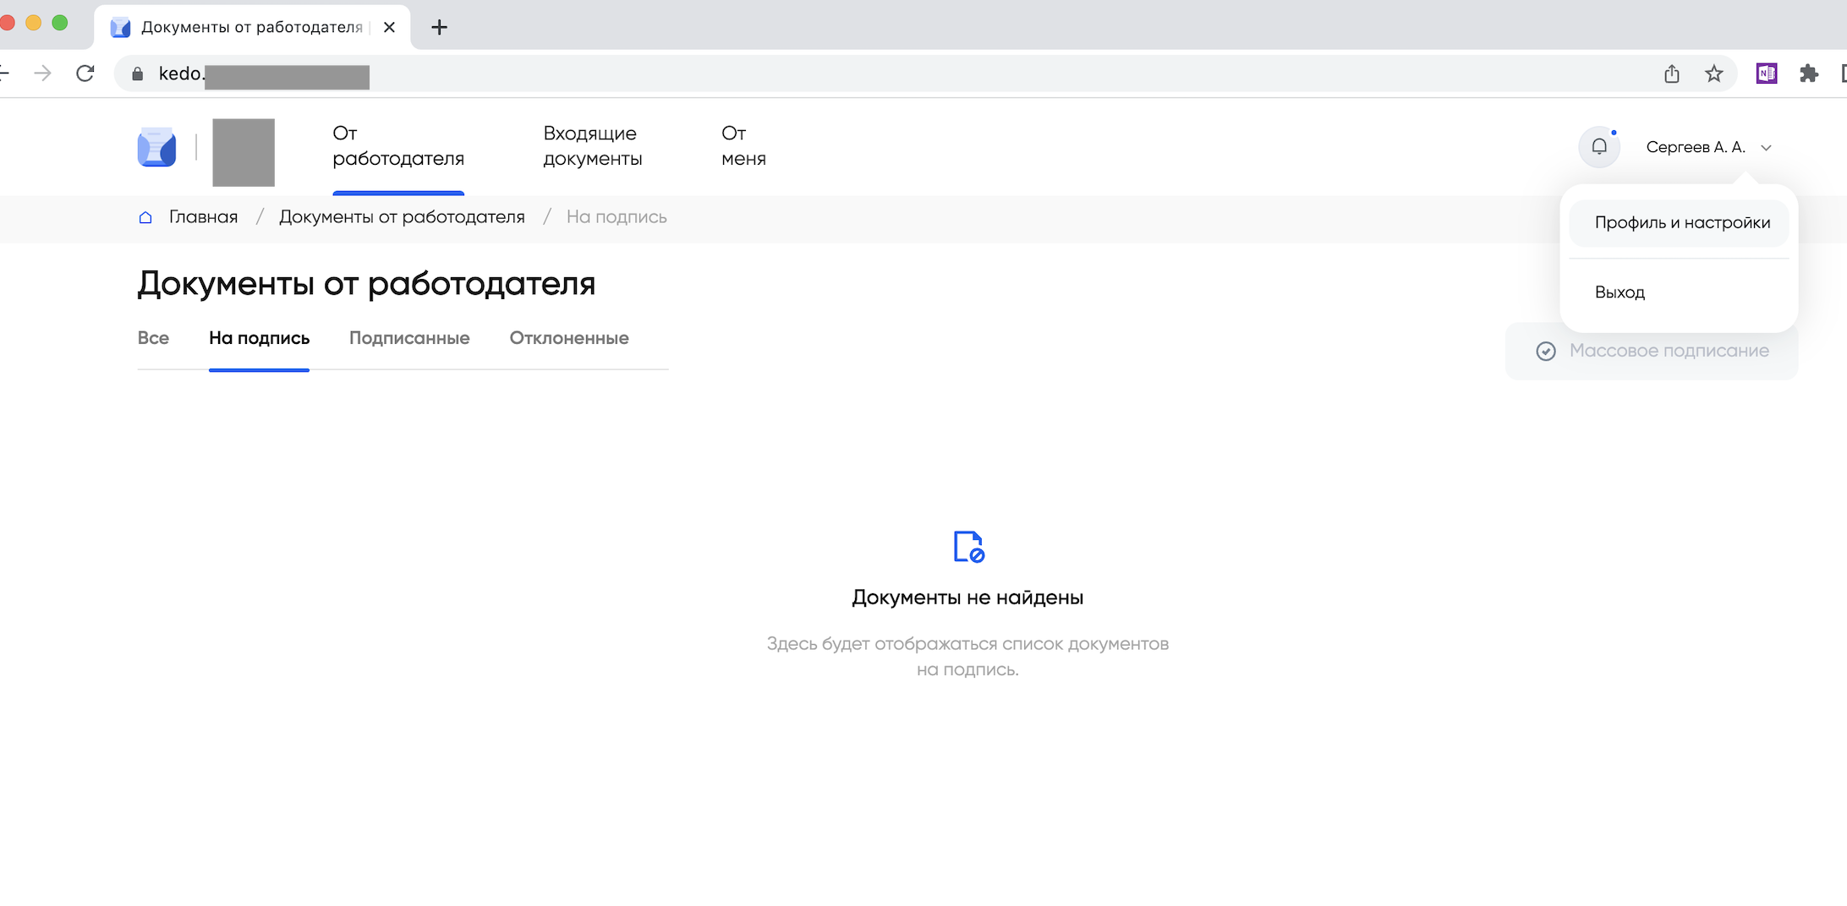Open the share icon in address bar
1847x906 pixels.
tap(1671, 74)
